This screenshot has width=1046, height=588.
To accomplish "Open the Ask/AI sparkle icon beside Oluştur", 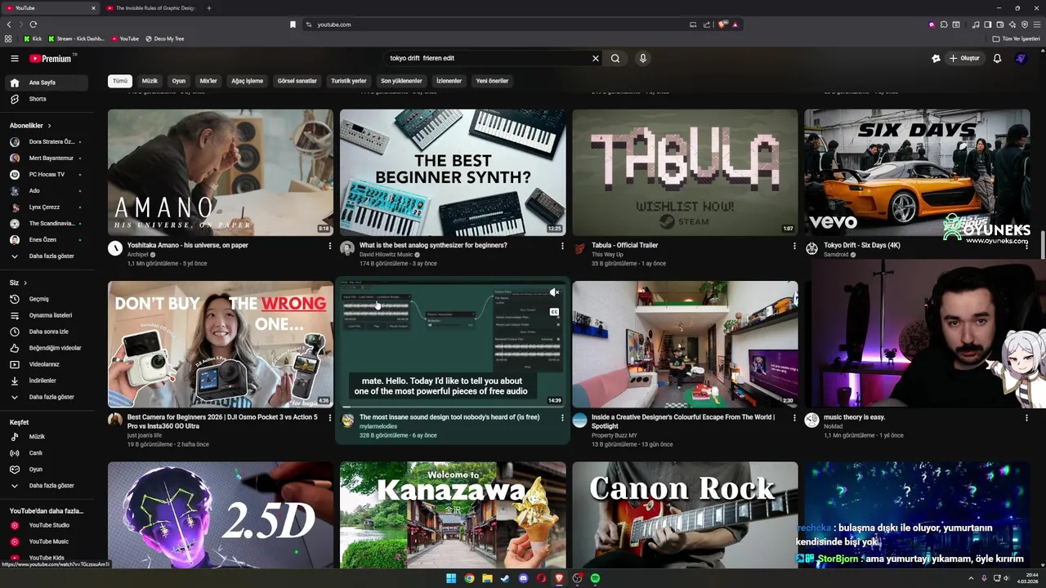I will coord(936,58).
